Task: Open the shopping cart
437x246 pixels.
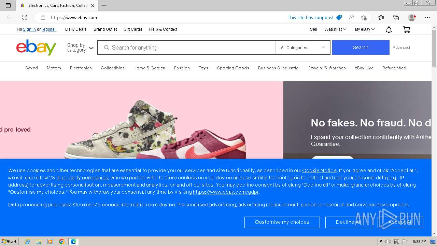Action: point(406,30)
